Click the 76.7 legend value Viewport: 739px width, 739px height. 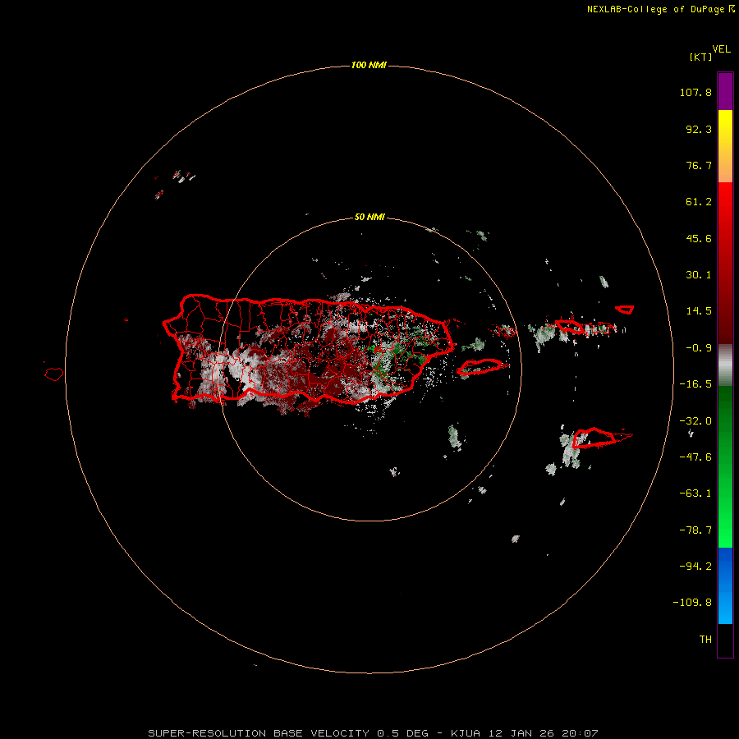699,165
